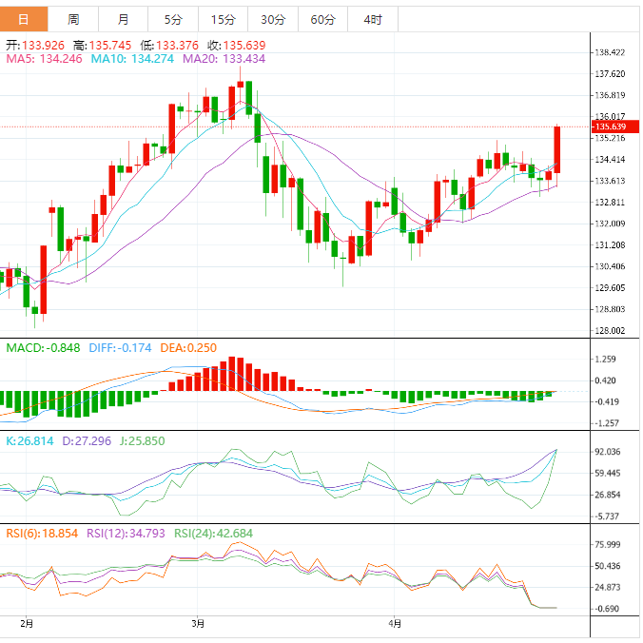
Task: Click the 3月 marker on the time axis
Action: (x=197, y=624)
